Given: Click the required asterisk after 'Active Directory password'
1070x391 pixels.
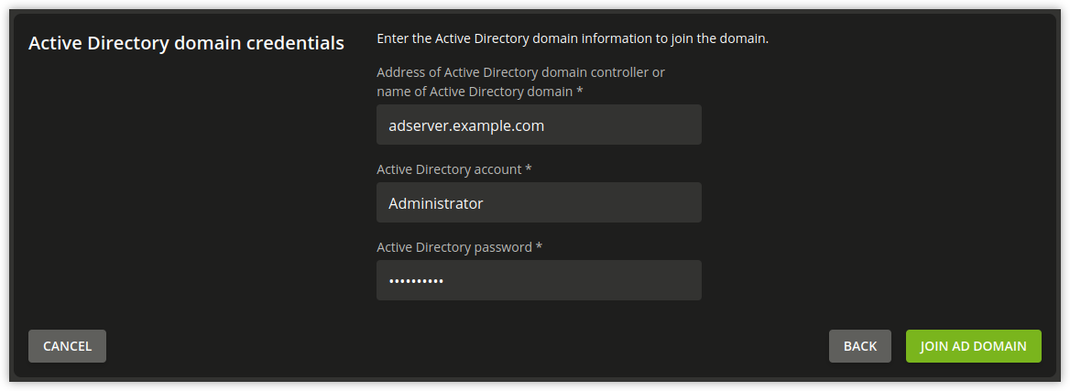Looking at the screenshot, I should click(x=540, y=248).
